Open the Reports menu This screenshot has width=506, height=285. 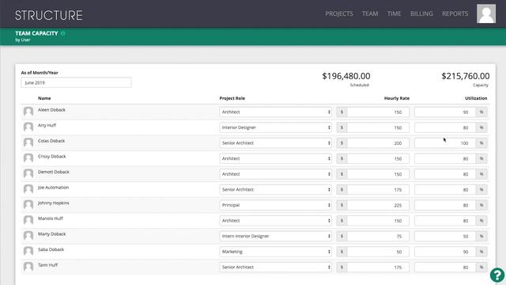point(455,14)
